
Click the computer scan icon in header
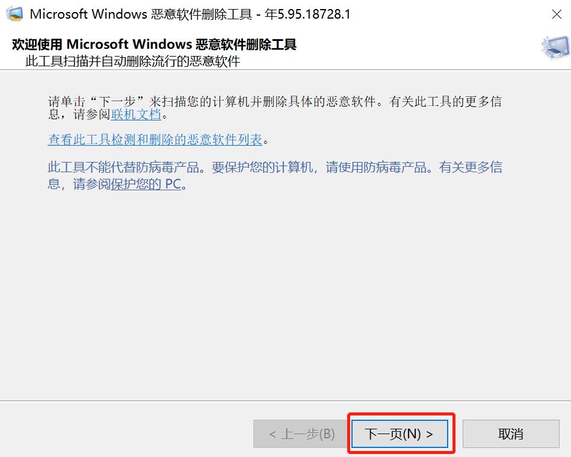point(555,46)
